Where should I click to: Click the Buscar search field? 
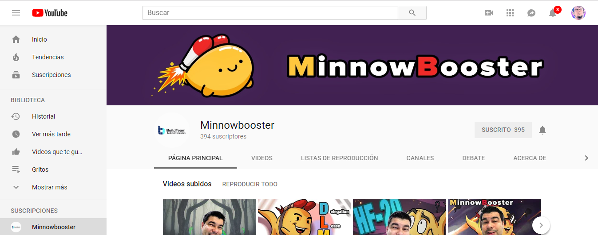click(x=270, y=13)
